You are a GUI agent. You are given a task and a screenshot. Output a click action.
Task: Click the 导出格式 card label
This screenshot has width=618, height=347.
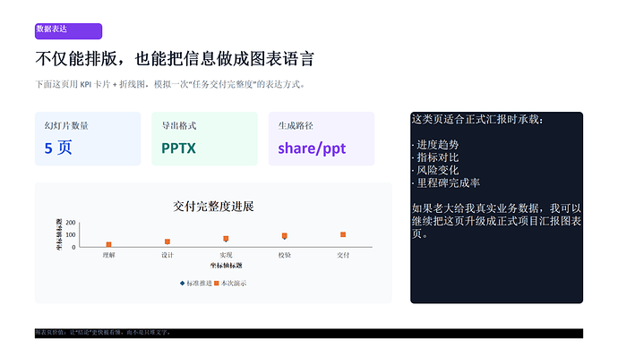[179, 125]
